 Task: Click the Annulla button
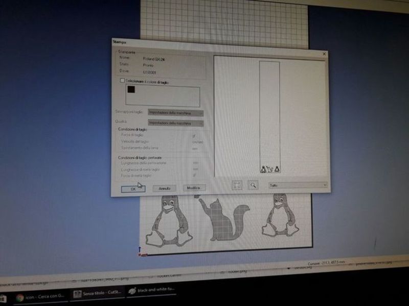[x=164, y=188]
